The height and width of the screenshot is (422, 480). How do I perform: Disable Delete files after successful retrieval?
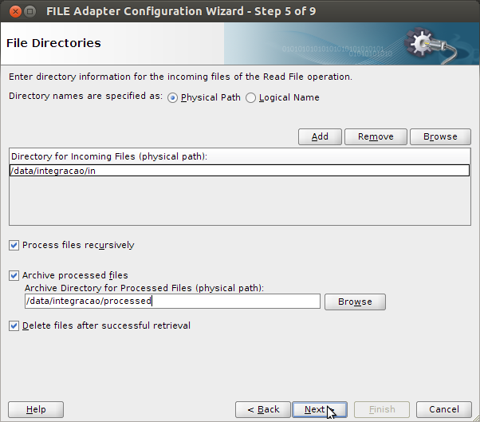tap(14, 325)
